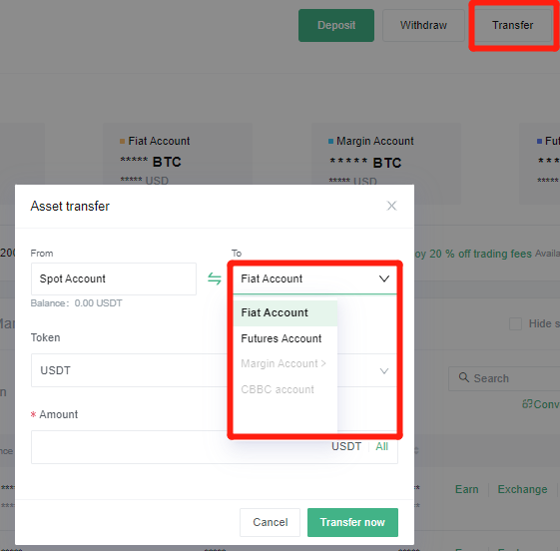Expand the USDT token dropdown chevron
The image size is (560, 551).
(x=384, y=371)
